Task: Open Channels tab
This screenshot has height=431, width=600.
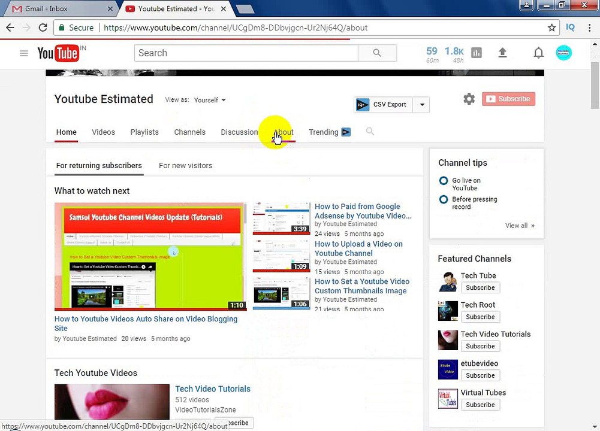Action: 190,132
